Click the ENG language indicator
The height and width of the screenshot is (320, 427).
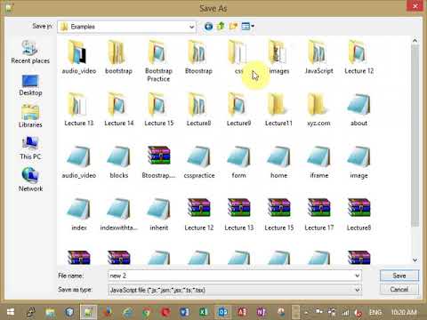pyautogui.click(x=375, y=312)
